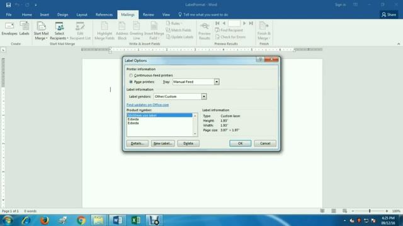The height and width of the screenshot is (226, 403).
Task: Open the Insert Merge Field dropdown
Action: coord(154,31)
